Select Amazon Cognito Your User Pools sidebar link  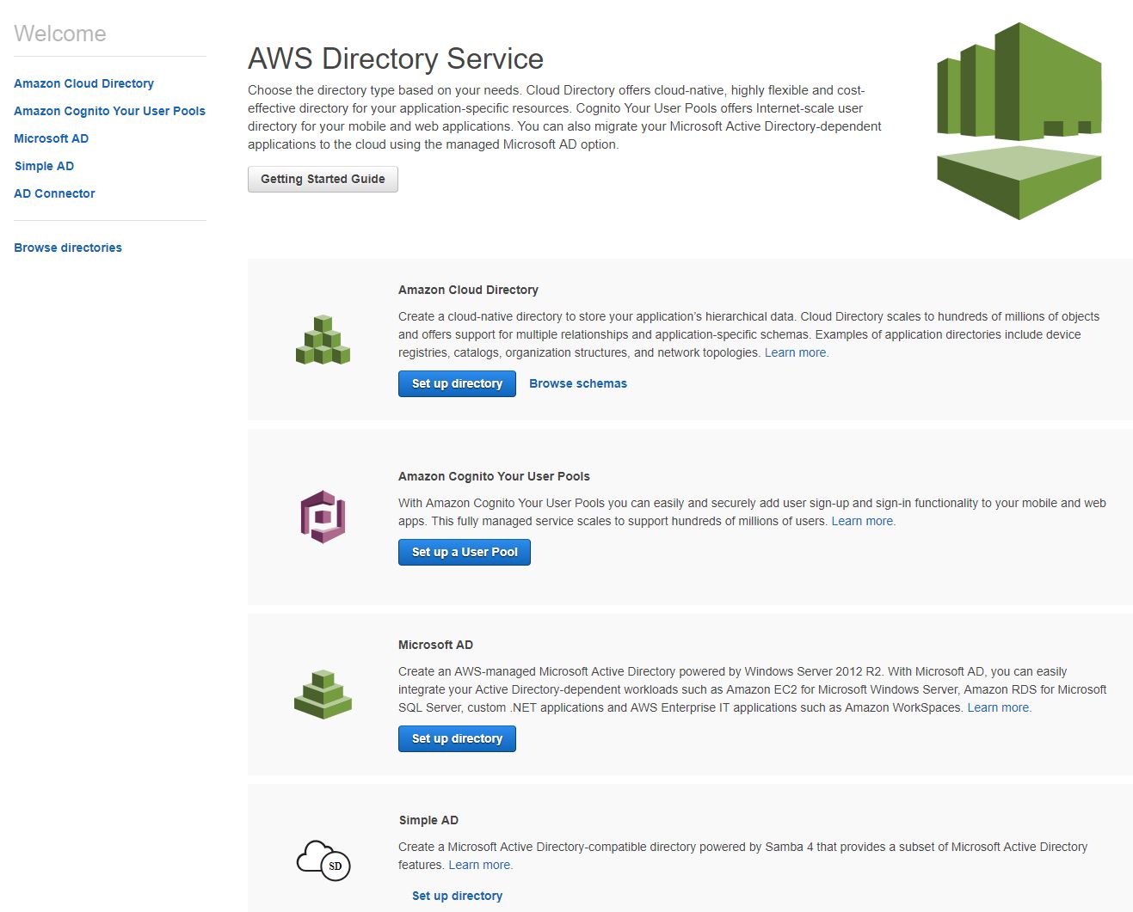(109, 111)
